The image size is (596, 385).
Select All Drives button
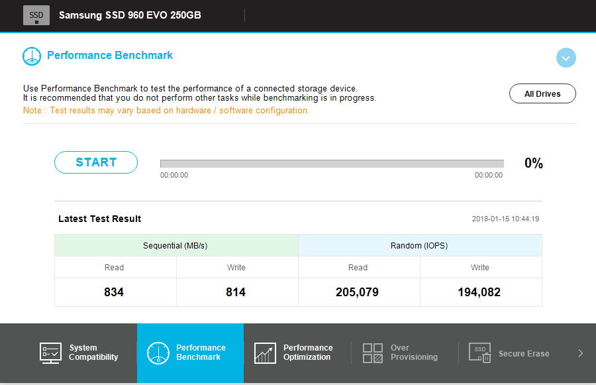[542, 93]
